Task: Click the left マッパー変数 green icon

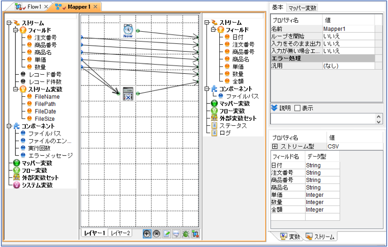Action: point(17,163)
